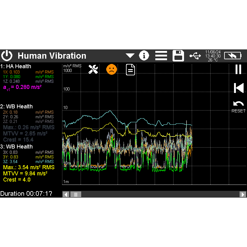This screenshot has width=247, height=247.
Task: Open the report document icon
Action: (x=131, y=70)
